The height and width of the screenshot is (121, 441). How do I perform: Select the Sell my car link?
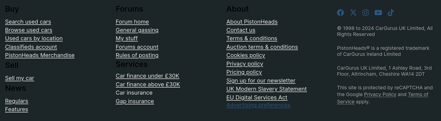(19, 78)
